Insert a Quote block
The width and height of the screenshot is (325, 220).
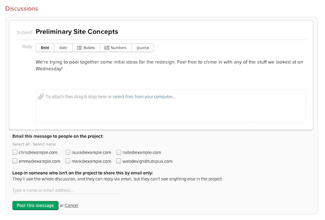(x=143, y=48)
